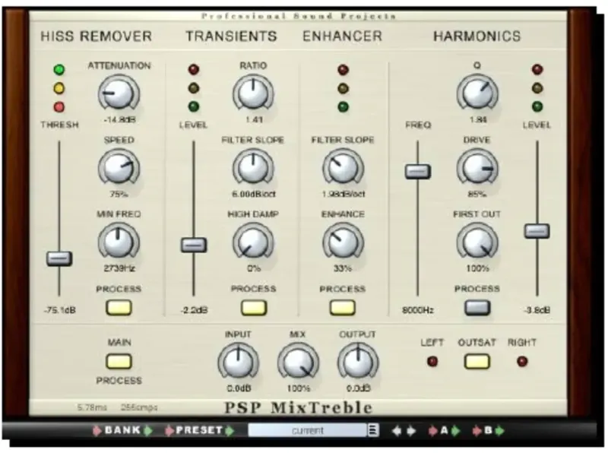
Task: Click the -3.8dB harmonics level value
Action: 537,310
